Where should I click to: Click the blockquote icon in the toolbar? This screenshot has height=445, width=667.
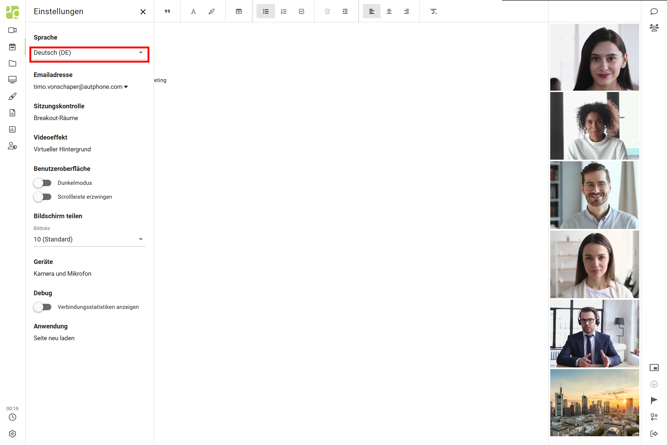click(x=167, y=11)
